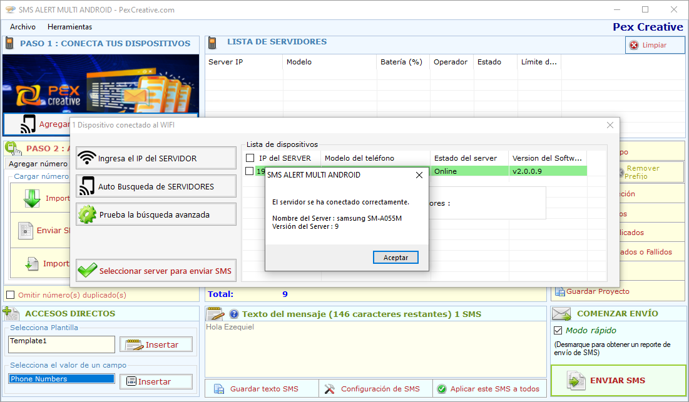Click the cast icon of Auto Busqueda
This screenshot has width=689, height=402.
click(86, 186)
